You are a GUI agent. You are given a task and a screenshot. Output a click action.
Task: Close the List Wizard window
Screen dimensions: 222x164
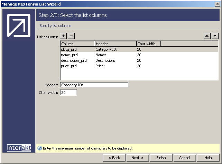click(x=217, y=4)
